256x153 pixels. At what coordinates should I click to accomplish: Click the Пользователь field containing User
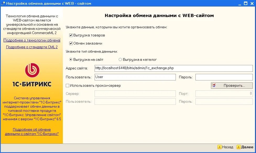(135, 77)
